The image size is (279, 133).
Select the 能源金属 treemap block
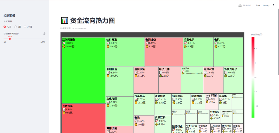[198, 102]
